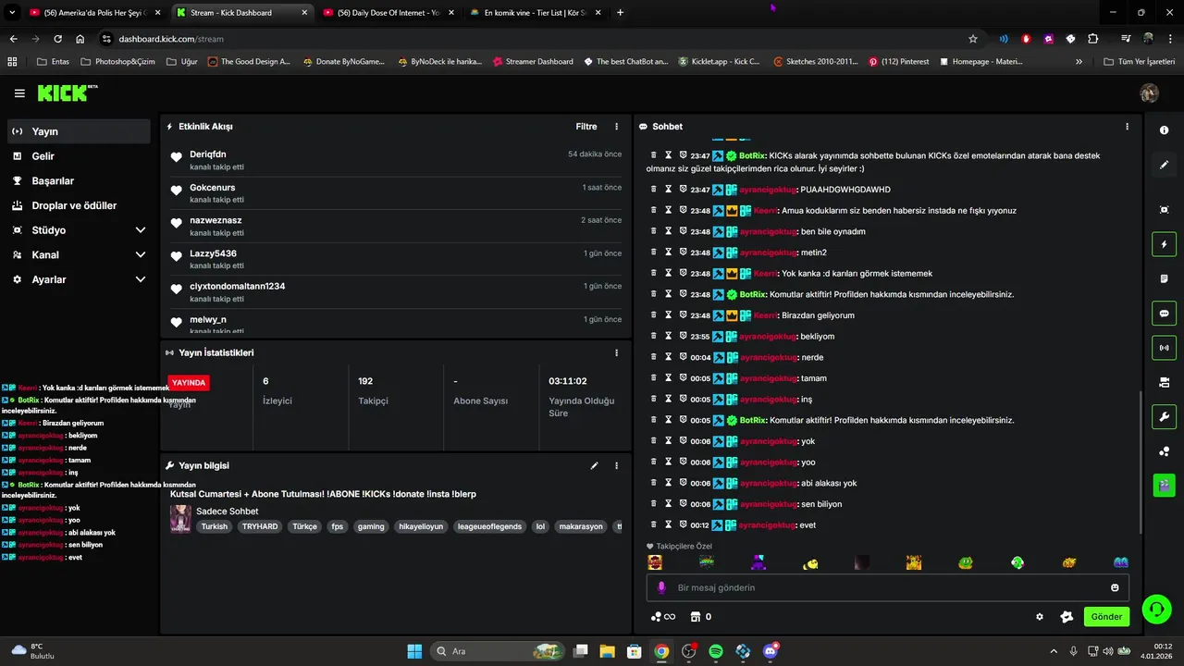Click the purple microphone icon in the message box

[x=660, y=587]
